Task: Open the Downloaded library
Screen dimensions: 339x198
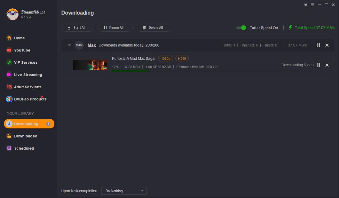Action: (x=22, y=136)
